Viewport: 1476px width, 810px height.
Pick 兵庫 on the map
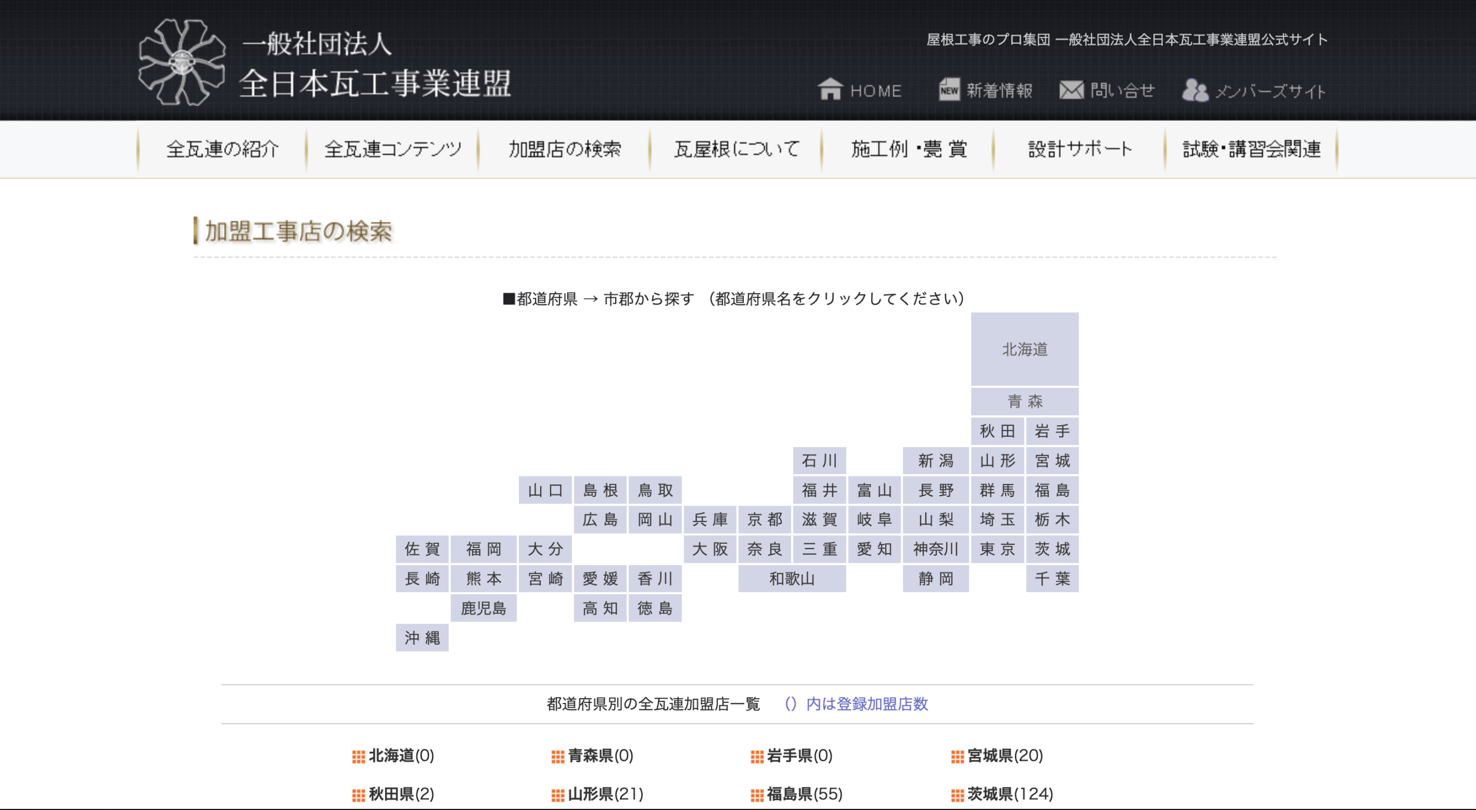710,520
